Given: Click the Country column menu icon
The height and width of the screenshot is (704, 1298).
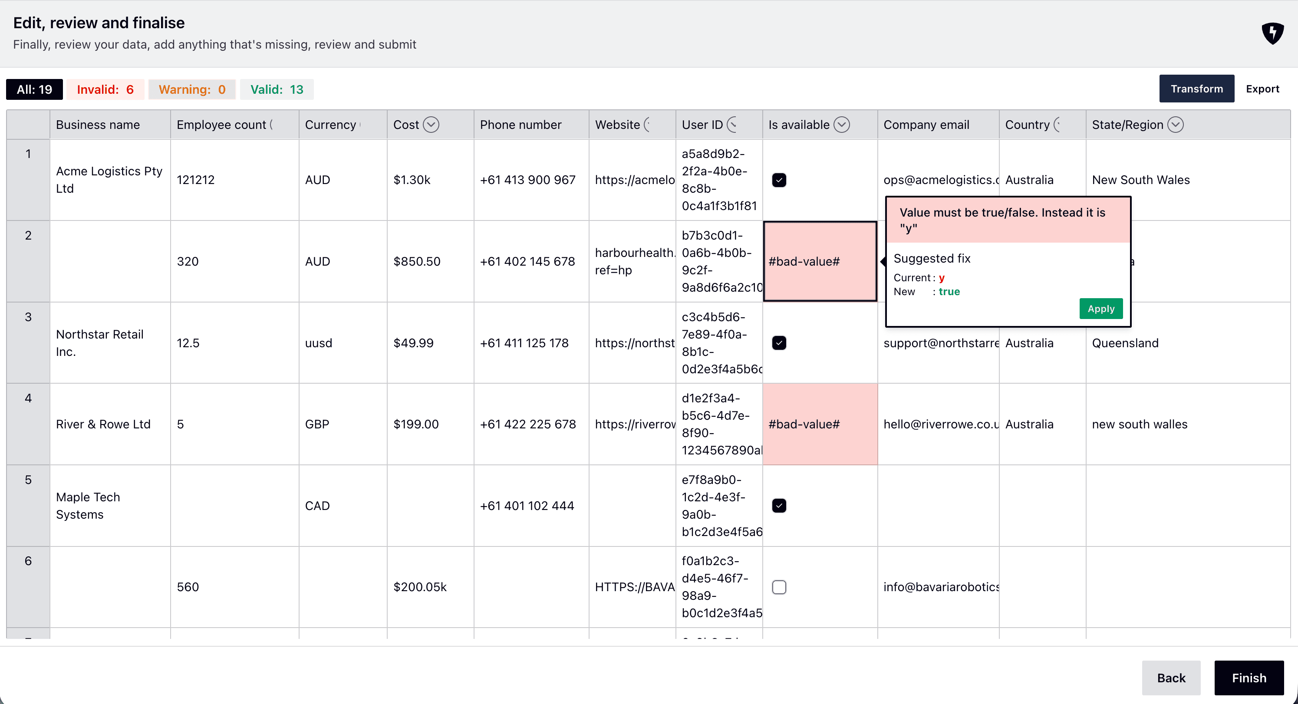Looking at the screenshot, I should [1057, 125].
